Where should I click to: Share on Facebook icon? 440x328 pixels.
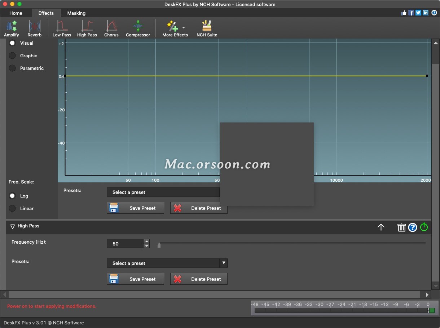pos(411,13)
